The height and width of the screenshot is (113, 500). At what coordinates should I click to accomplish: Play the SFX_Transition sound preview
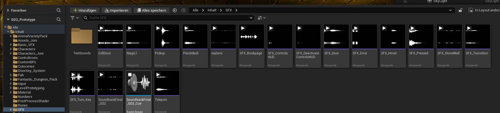coord(469,28)
